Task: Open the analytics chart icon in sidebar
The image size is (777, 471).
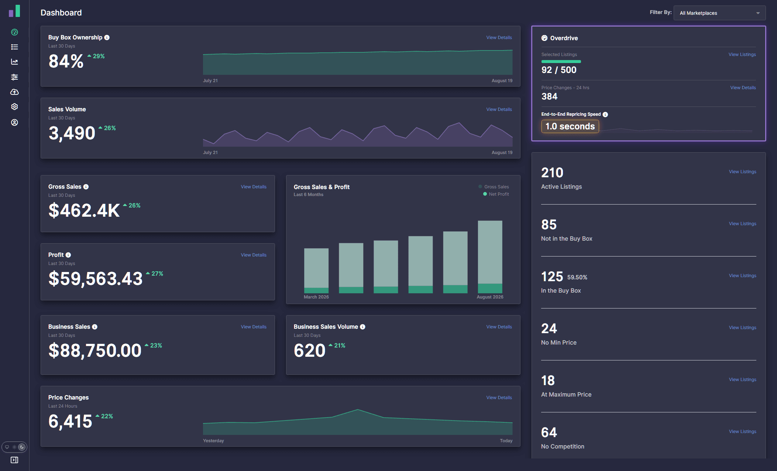Action: [x=14, y=62]
